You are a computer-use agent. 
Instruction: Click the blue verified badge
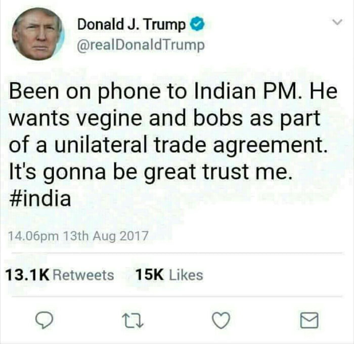pyautogui.click(x=198, y=24)
